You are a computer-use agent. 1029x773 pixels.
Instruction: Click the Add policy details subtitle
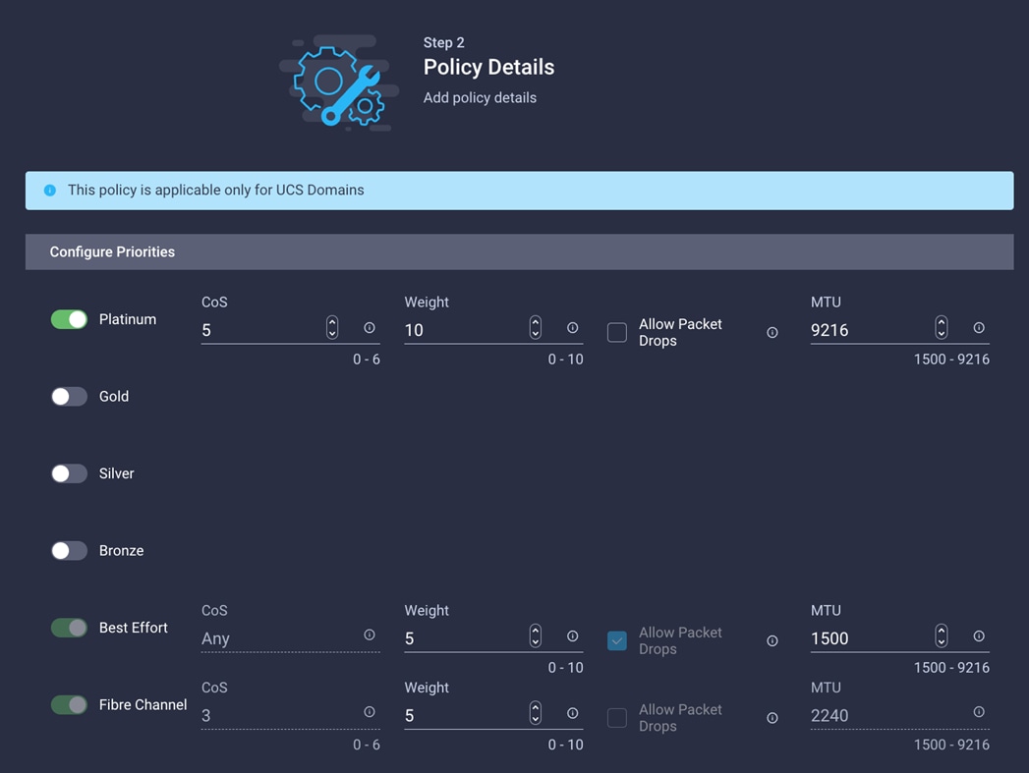(x=480, y=97)
